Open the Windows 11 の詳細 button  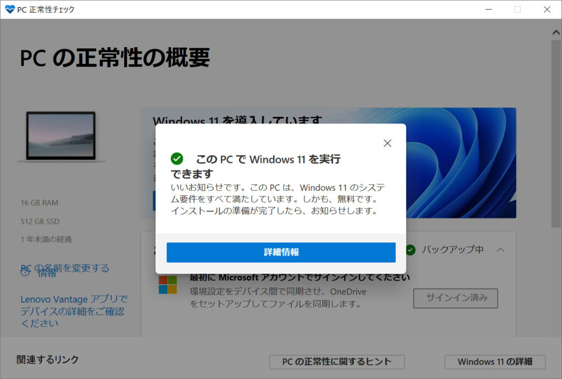pos(495,361)
